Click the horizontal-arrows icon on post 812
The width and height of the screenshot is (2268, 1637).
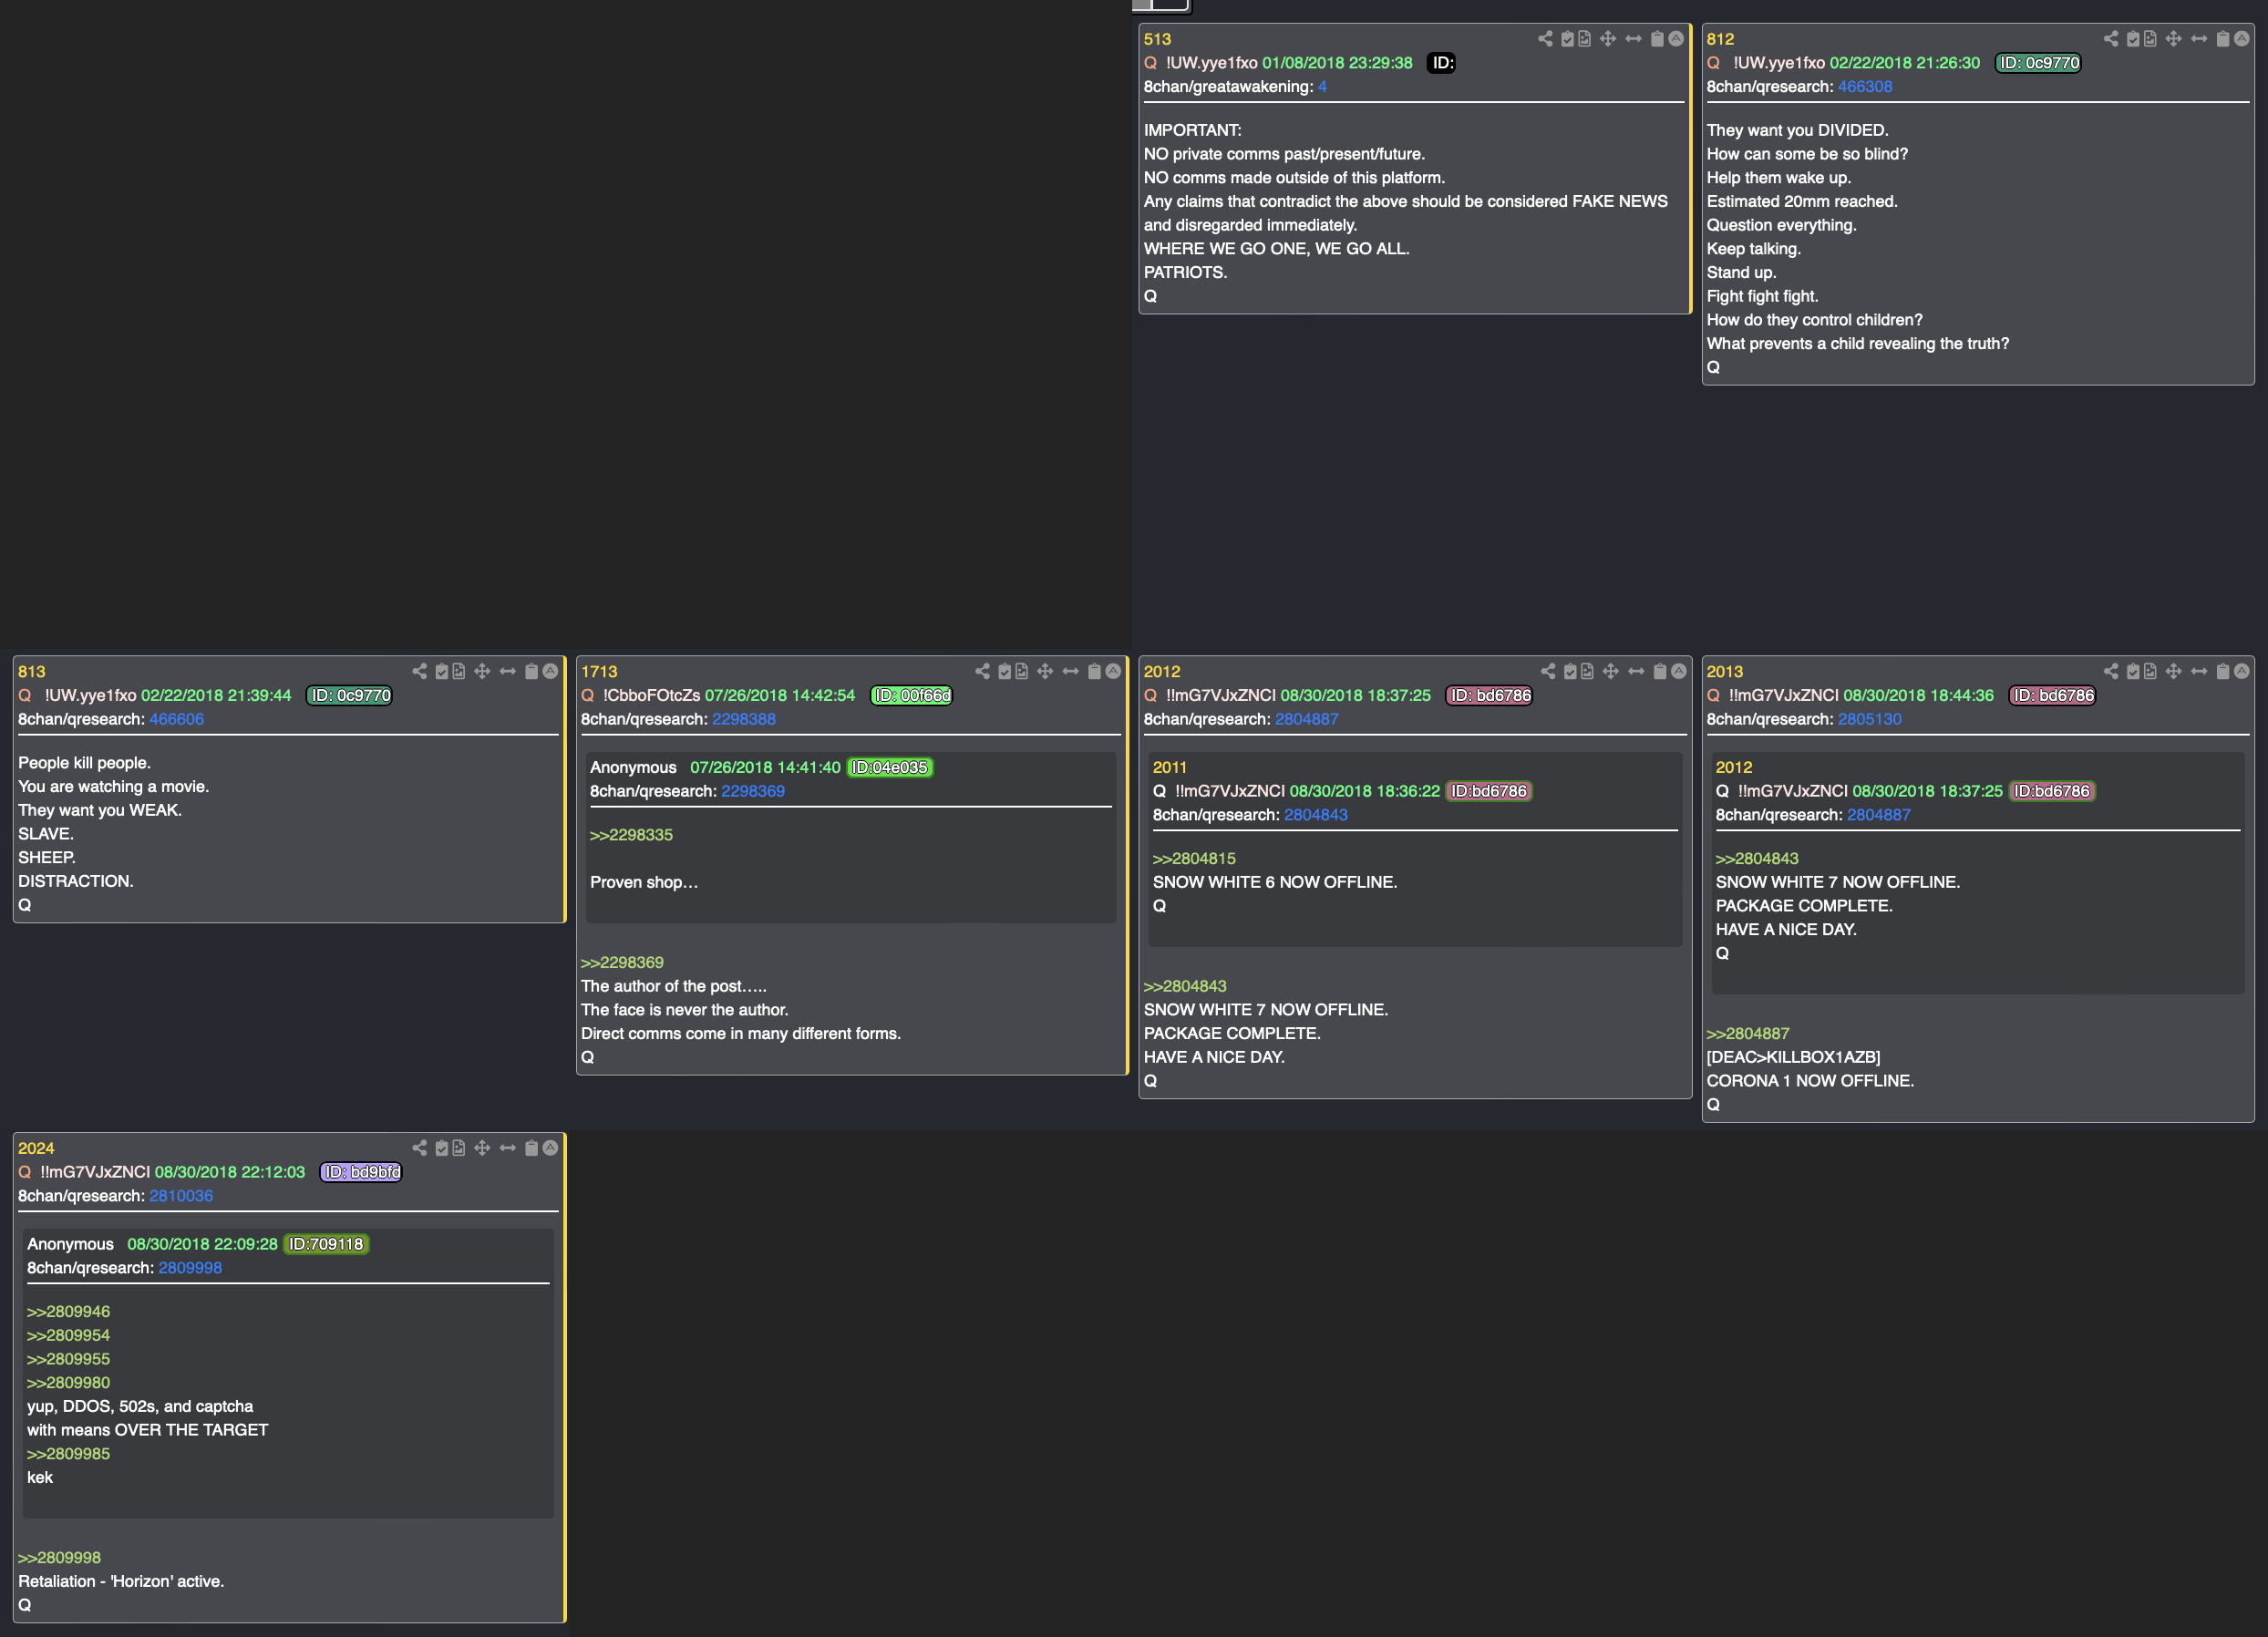click(x=2198, y=39)
